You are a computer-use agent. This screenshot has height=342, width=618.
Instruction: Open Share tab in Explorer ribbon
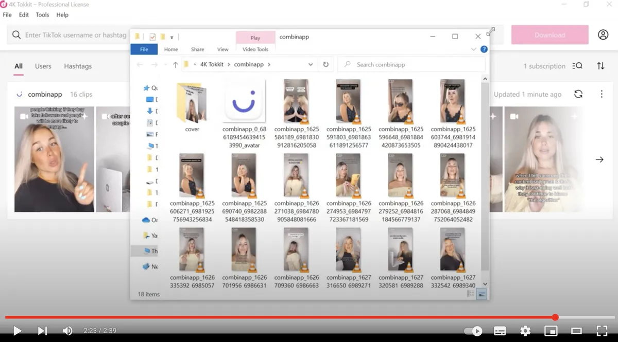(x=198, y=49)
